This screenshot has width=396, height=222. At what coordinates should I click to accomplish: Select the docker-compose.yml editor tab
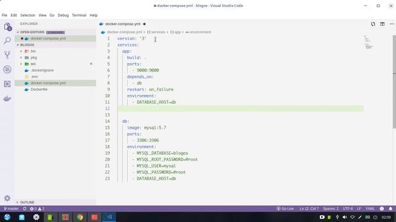pos(123,24)
